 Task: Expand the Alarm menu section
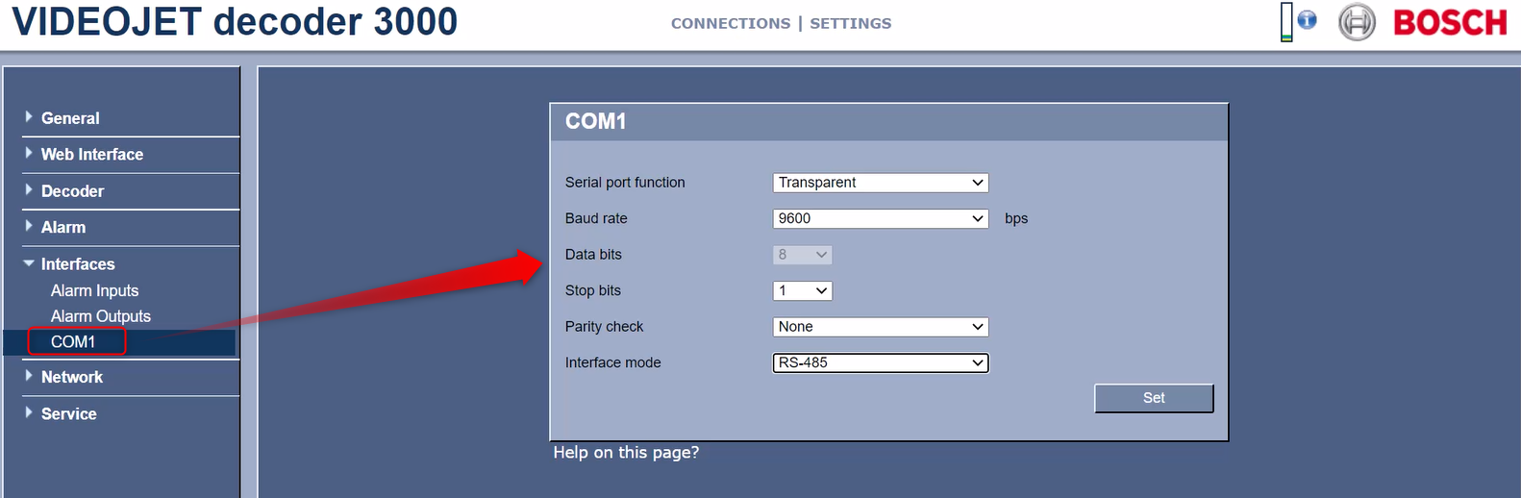pyautogui.click(x=63, y=228)
